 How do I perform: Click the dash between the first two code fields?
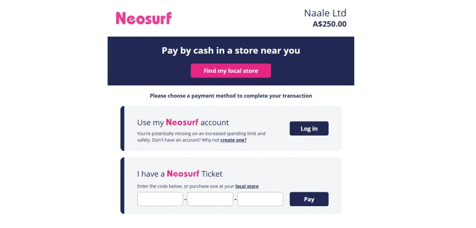(x=185, y=200)
